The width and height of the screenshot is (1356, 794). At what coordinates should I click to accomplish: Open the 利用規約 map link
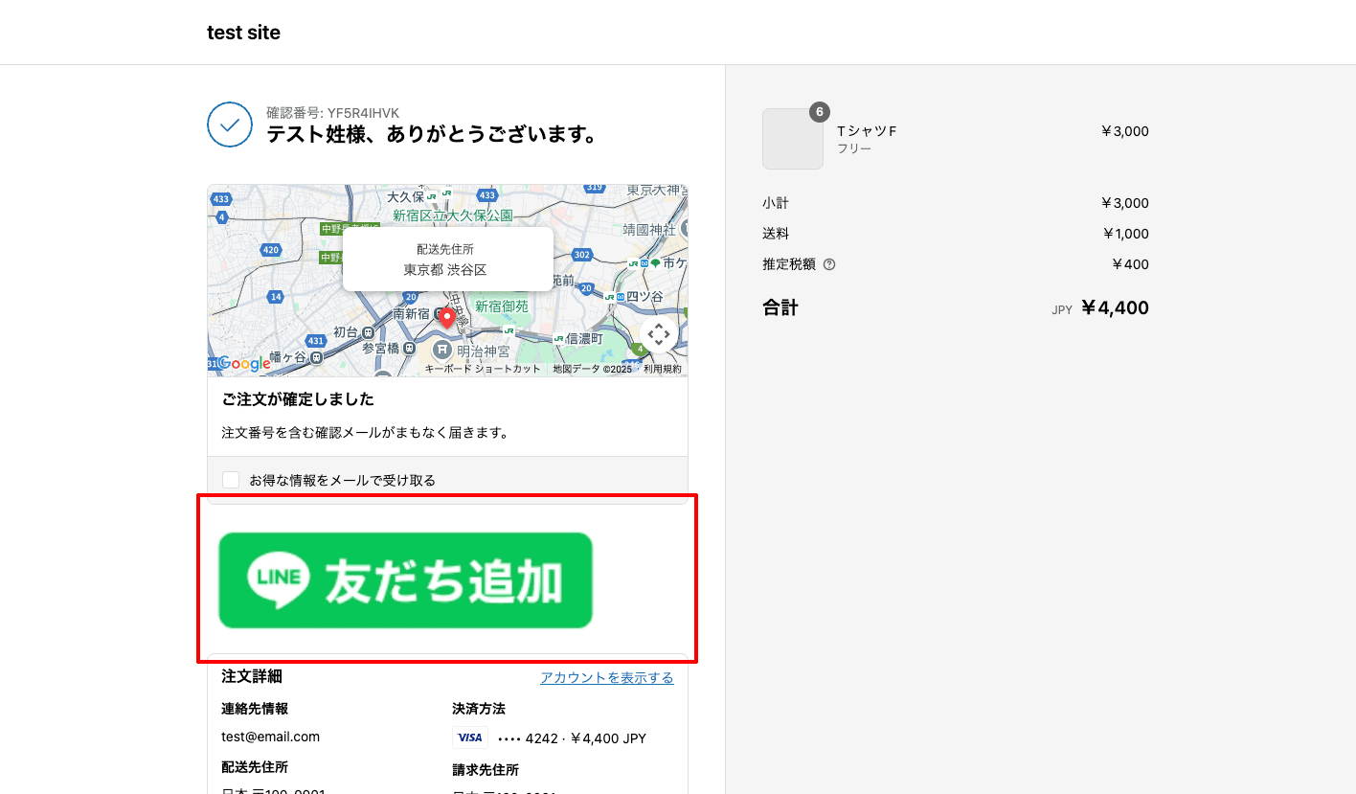click(663, 369)
